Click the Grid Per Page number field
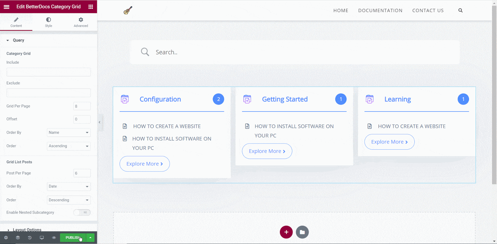 pyautogui.click(x=82, y=106)
